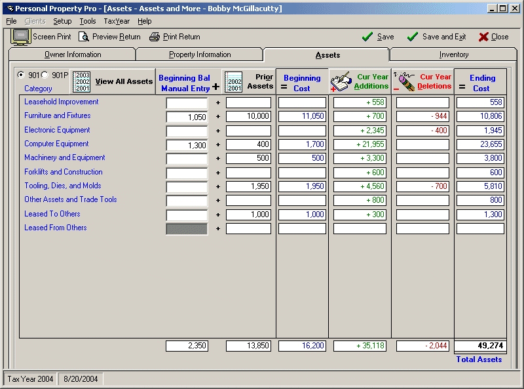This screenshot has height=389, width=524.
Task: Click the application icon in the title bar
Action: (x=10, y=9)
